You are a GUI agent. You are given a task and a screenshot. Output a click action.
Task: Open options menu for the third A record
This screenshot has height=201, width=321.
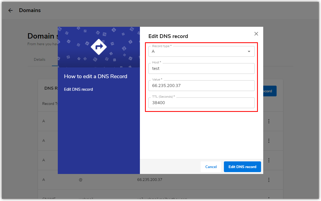coord(269,160)
